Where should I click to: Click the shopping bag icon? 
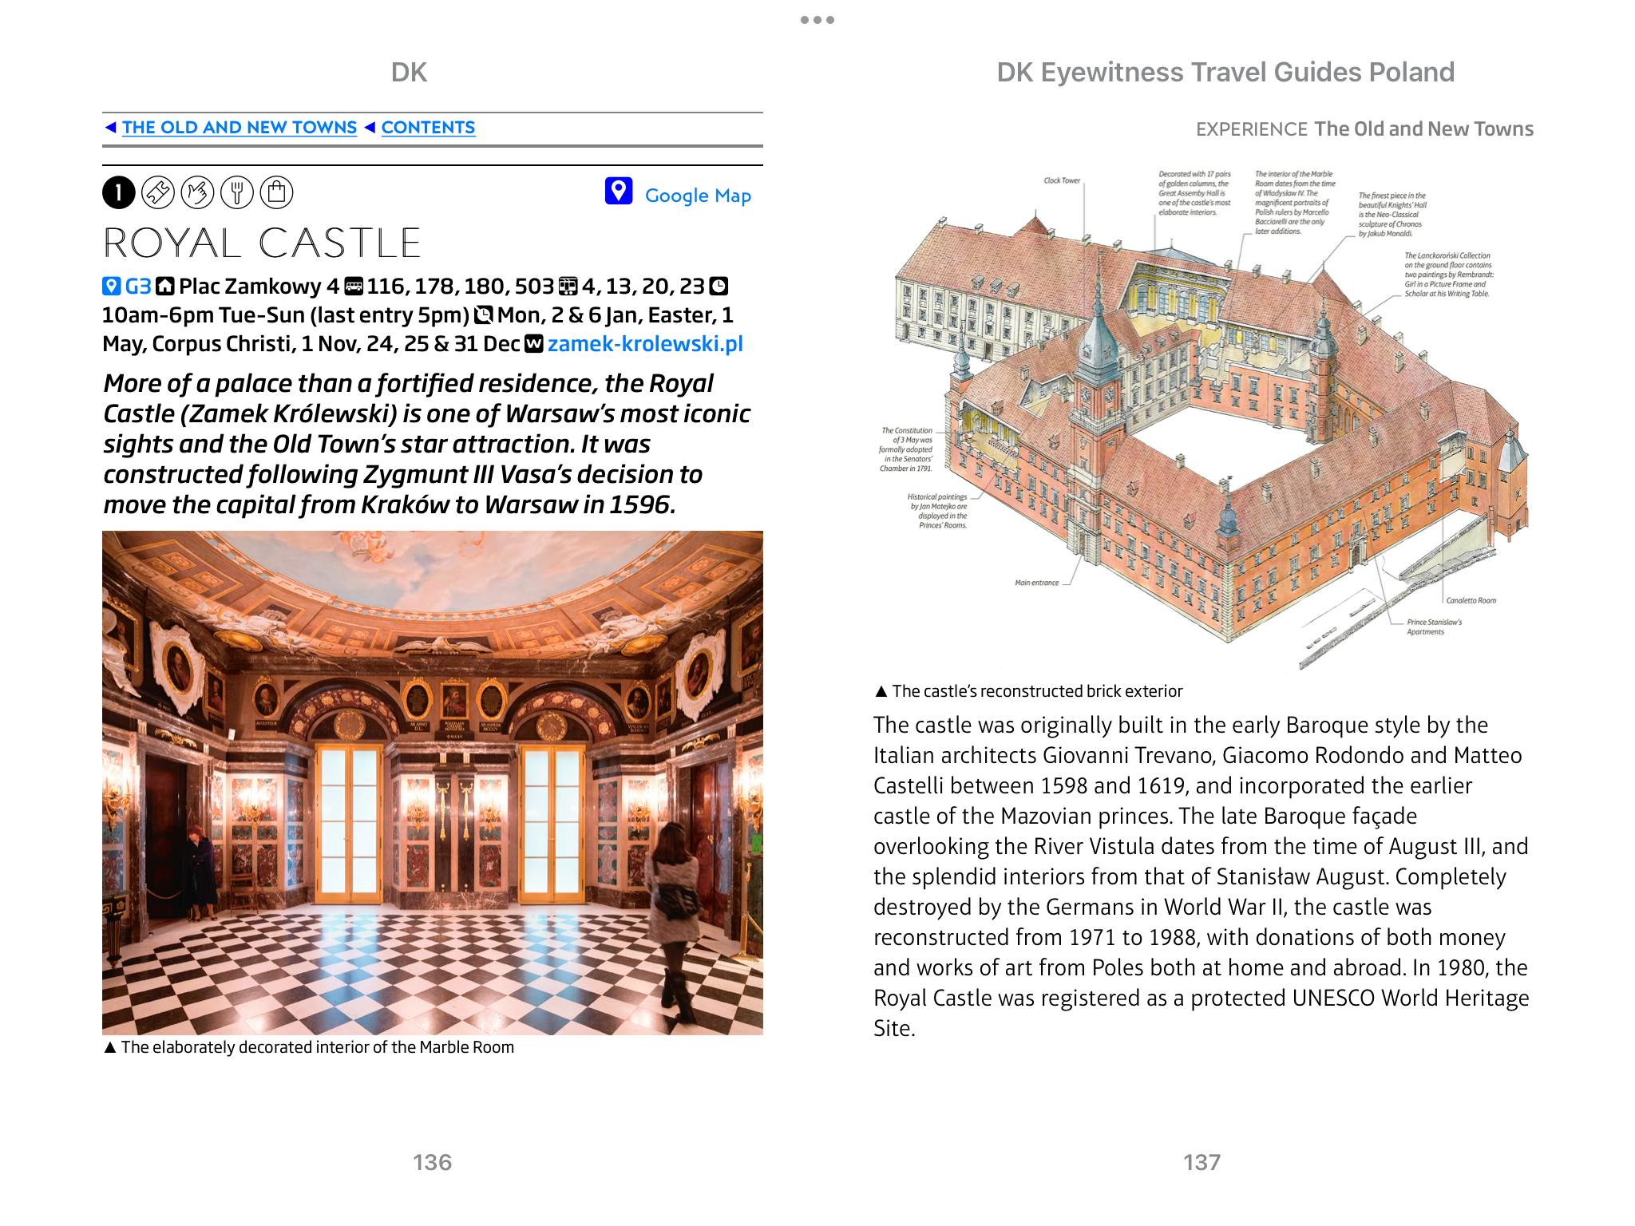[277, 192]
